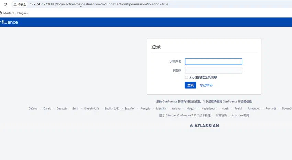Switch language to Eesti
Screen dimensions: 292x160
pyautogui.click(x=76, y=109)
